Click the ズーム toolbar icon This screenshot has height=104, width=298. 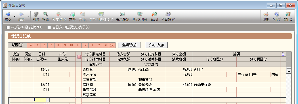click(83, 14)
